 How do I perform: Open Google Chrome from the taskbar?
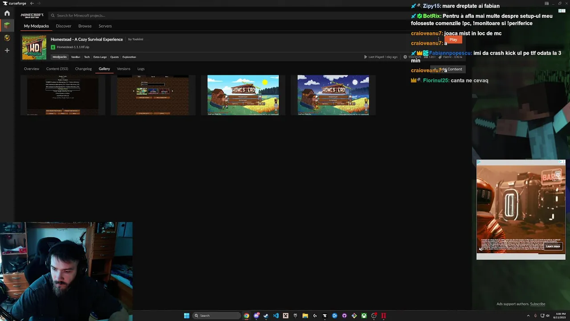(246, 316)
